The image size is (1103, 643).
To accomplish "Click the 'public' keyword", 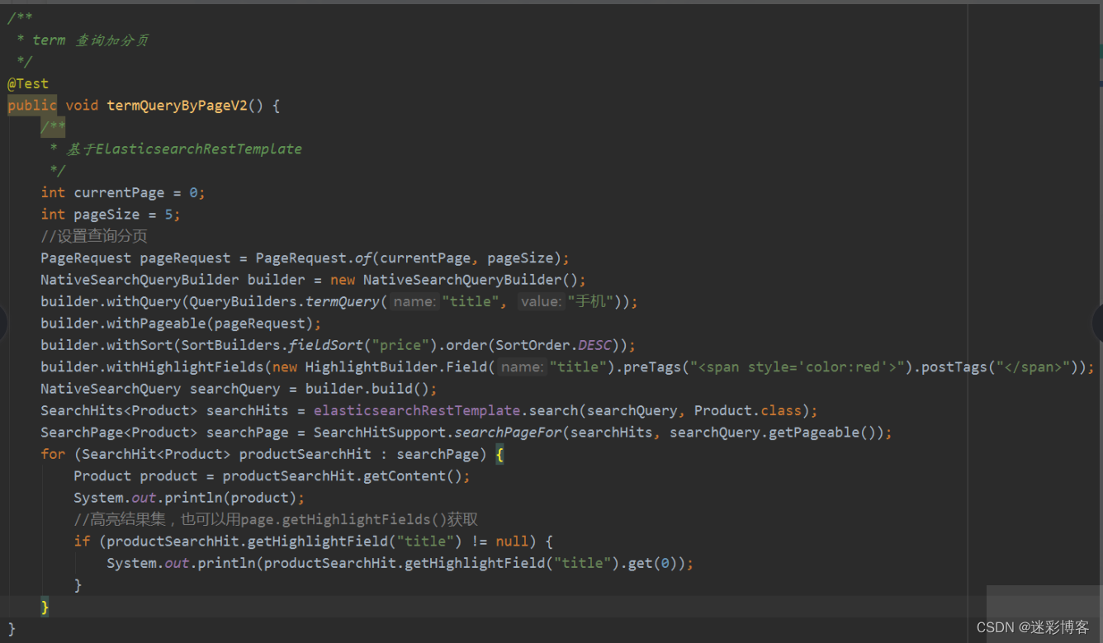I will 32,106.
